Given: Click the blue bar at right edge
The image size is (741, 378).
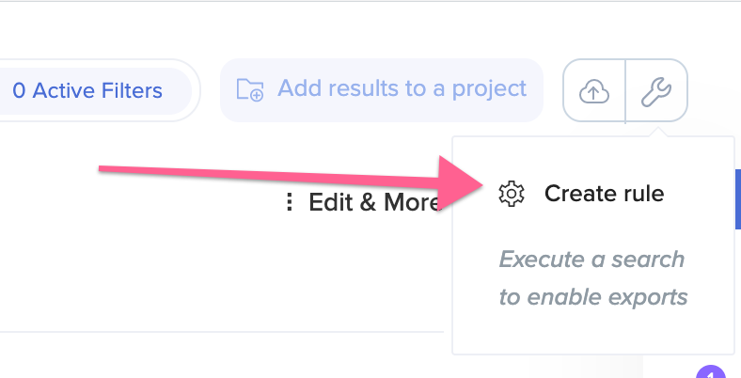Looking at the screenshot, I should tap(737, 199).
